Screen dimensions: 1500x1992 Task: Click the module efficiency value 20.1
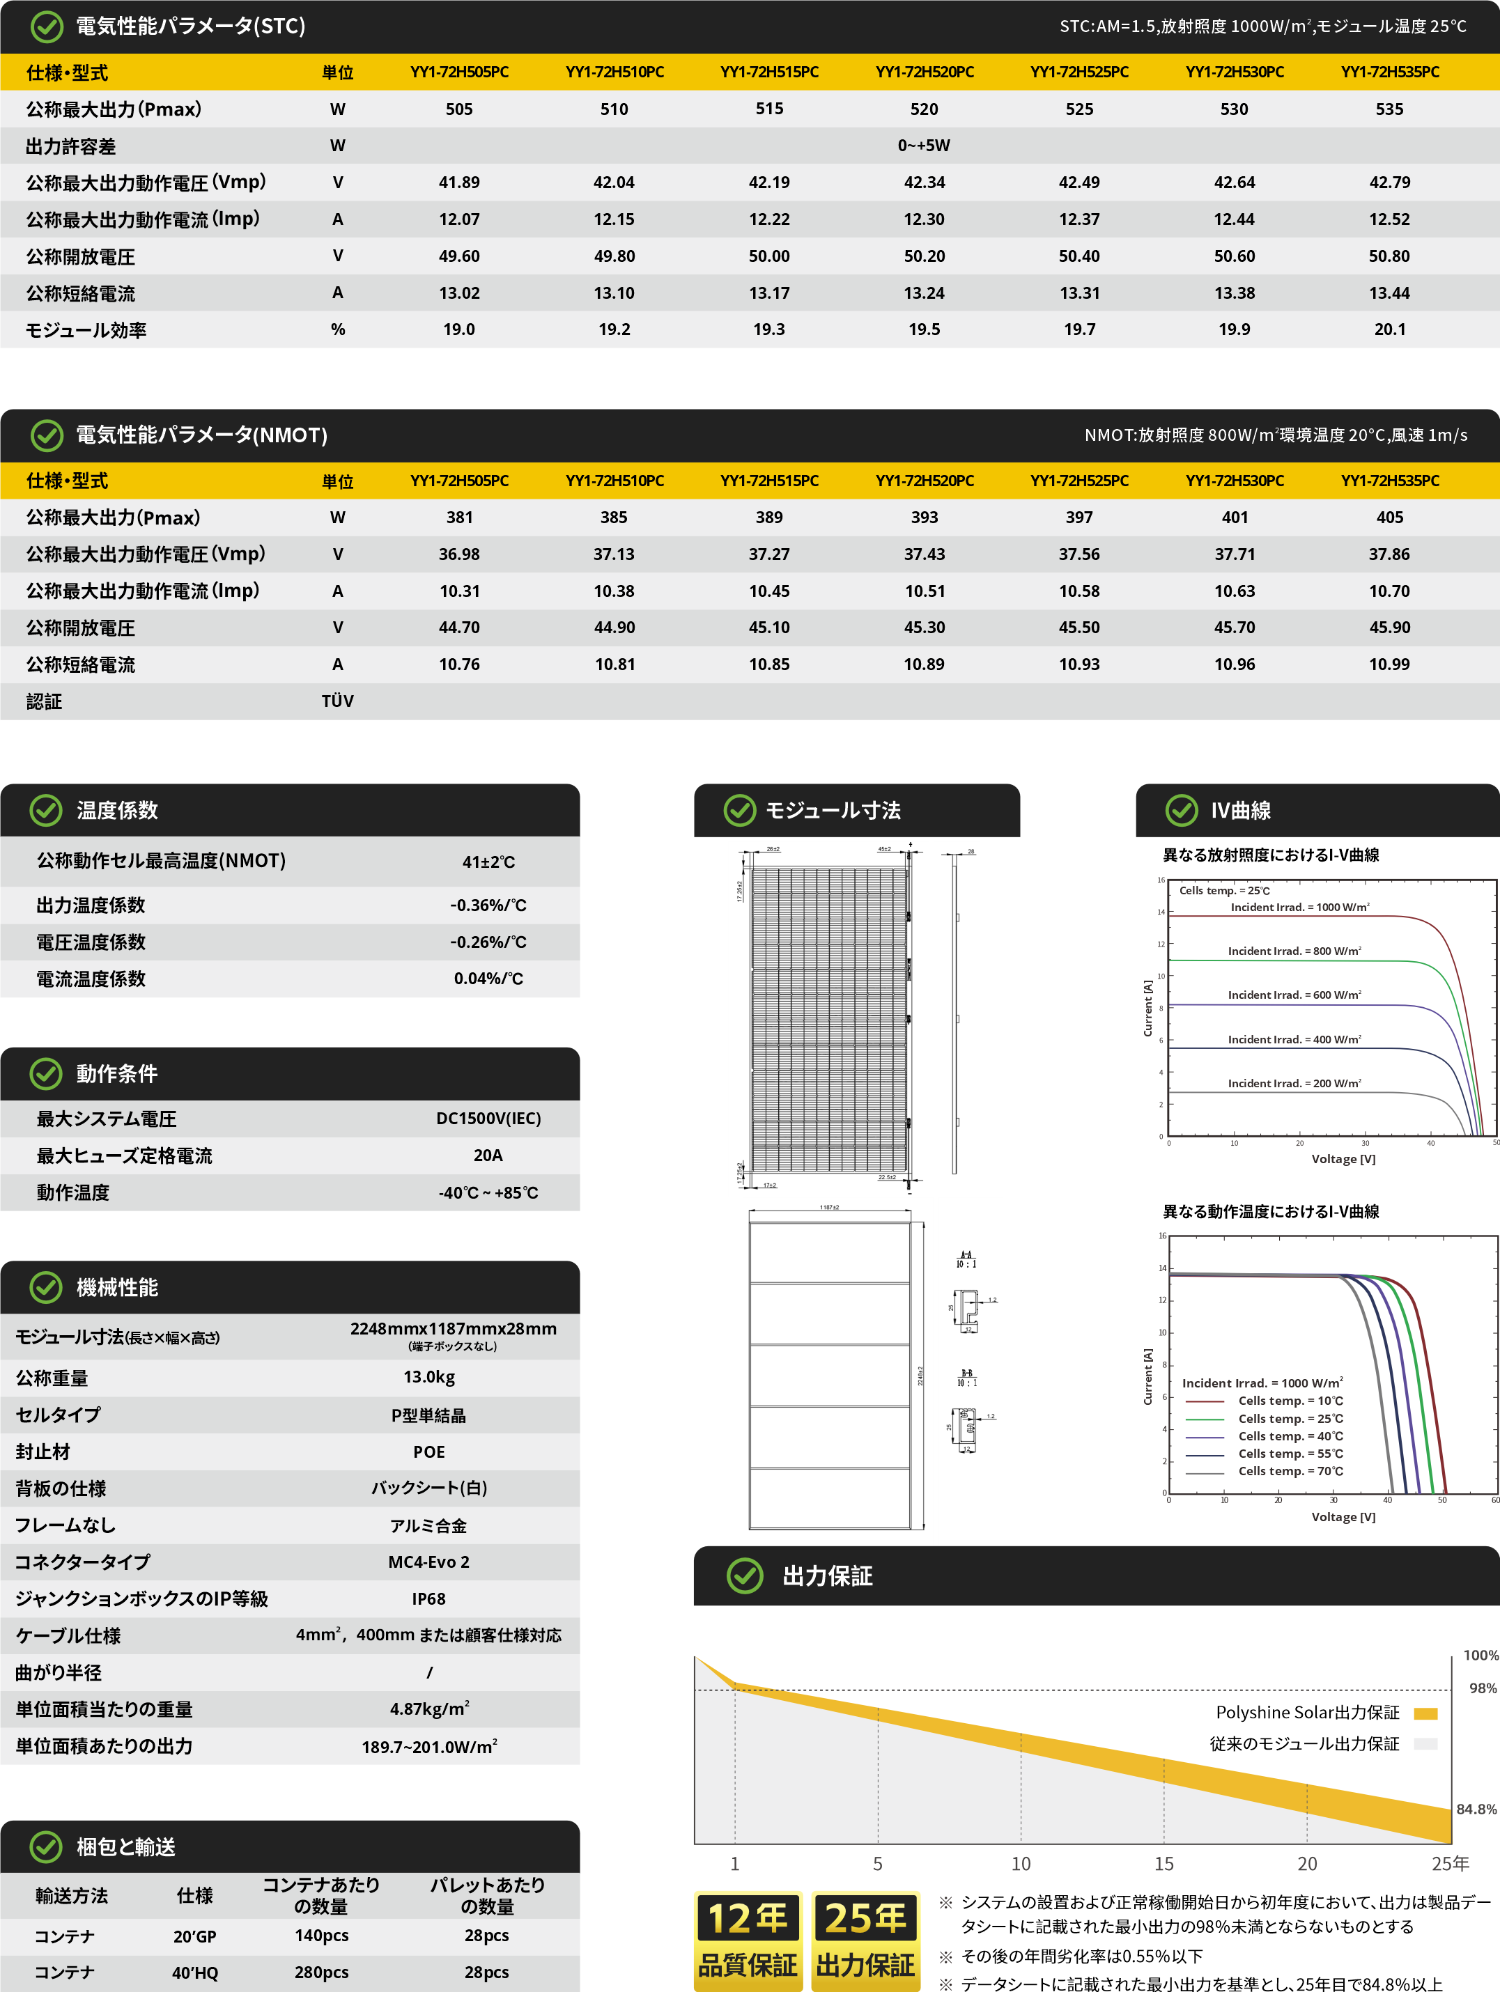click(x=1390, y=329)
